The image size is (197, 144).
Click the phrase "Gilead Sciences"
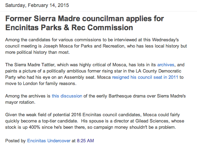pos(152,121)
